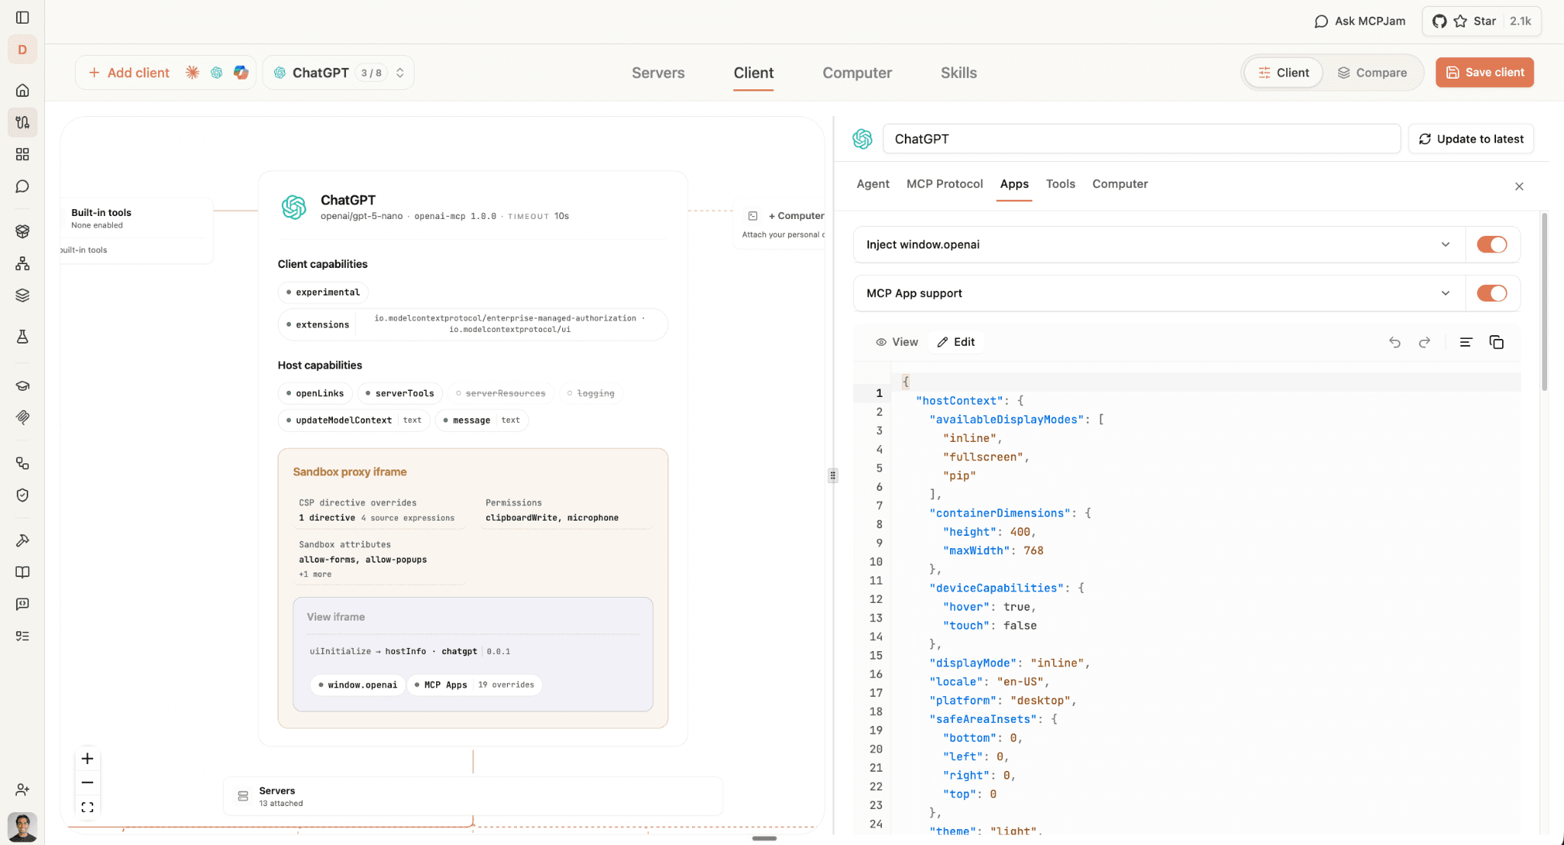Toggle MCP App support switch

1491,293
